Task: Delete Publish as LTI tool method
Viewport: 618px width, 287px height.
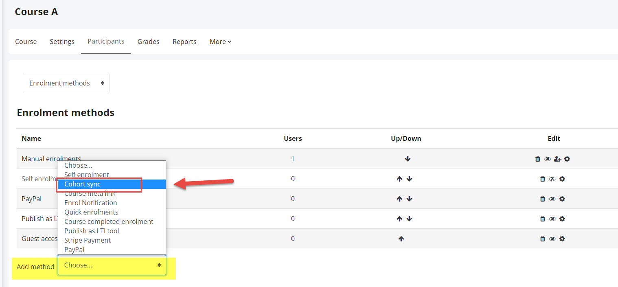Action: (x=542, y=219)
